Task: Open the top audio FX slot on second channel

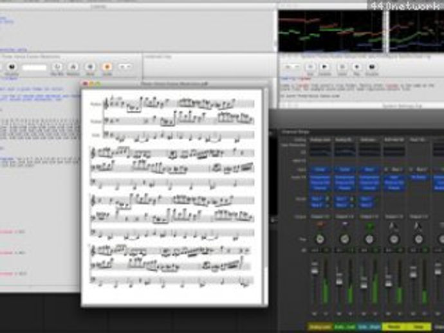Action: [345, 177]
